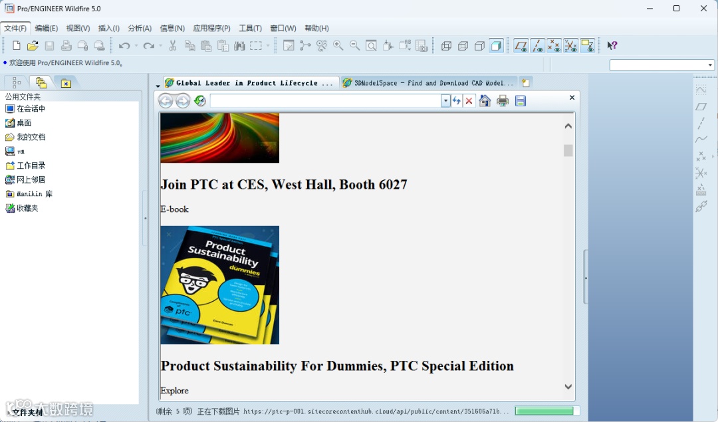Select no hidden line display style
This screenshot has height=422, width=718.
click(x=479, y=45)
